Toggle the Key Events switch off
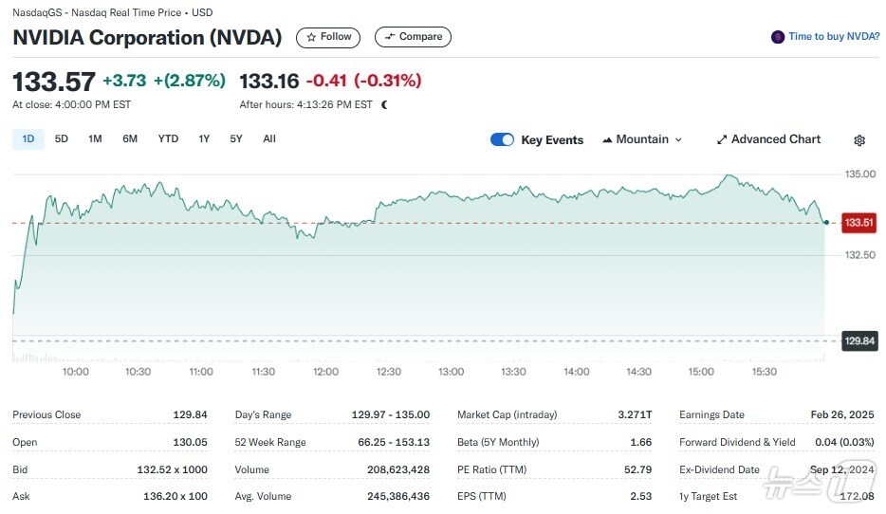886x514 pixels. pos(502,139)
